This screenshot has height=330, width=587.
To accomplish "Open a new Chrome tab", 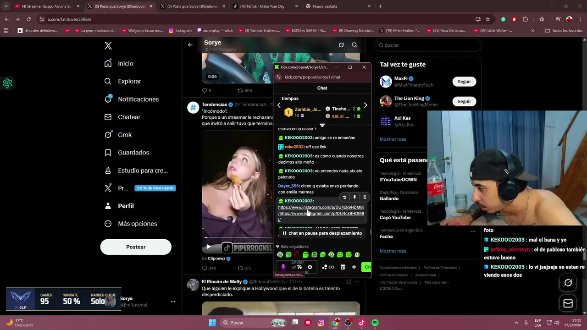I will point(380,6).
